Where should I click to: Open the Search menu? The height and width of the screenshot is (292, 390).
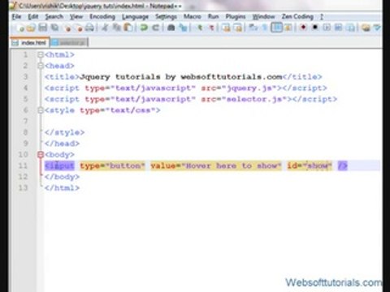tap(54, 17)
